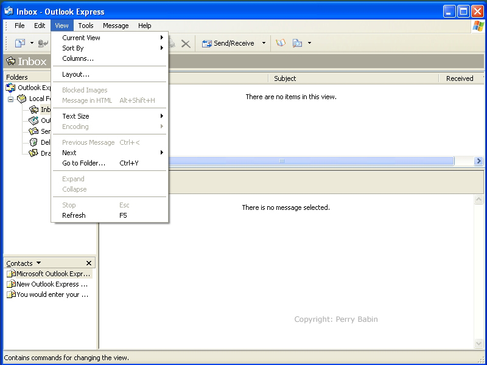Open the Contacts dropdown arrow

(x=39, y=263)
